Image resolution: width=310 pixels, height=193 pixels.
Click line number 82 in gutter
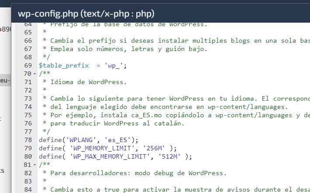click(x=28, y=173)
